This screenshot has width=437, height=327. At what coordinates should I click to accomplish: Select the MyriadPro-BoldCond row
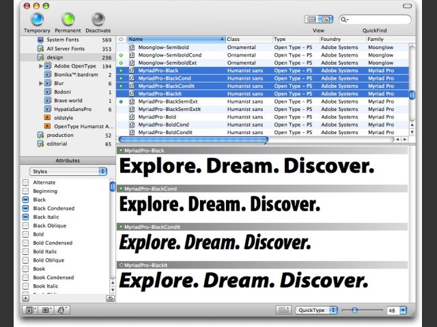click(262, 125)
